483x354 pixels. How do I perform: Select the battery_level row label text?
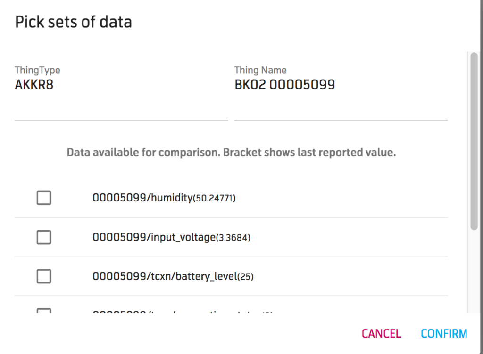tap(163, 276)
